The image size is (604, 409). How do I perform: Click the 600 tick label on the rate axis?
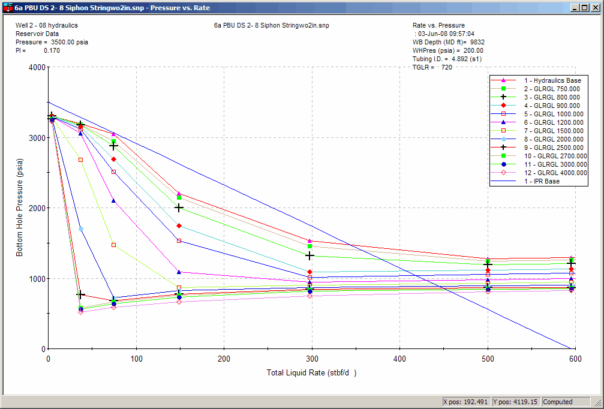point(575,359)
